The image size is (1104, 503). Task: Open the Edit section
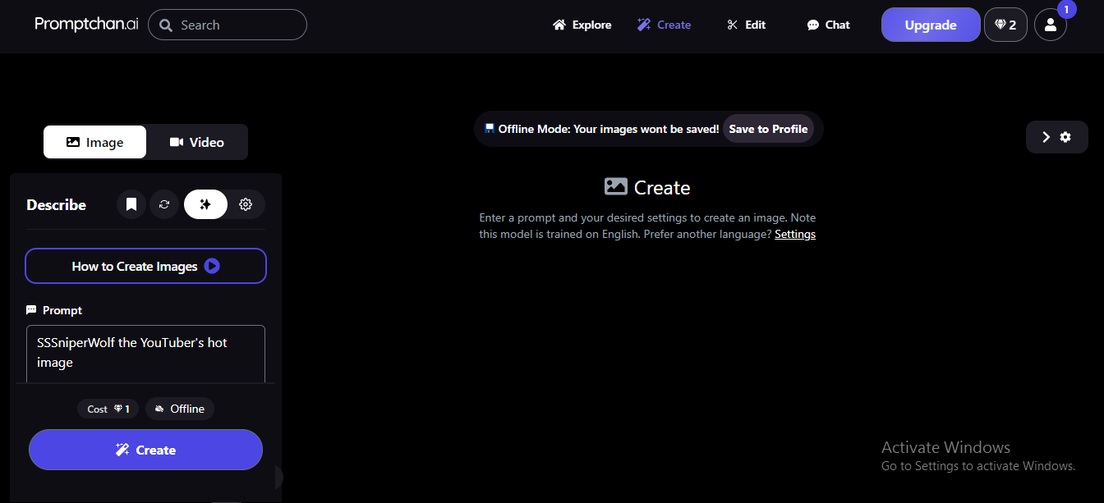tap(746, 25)
